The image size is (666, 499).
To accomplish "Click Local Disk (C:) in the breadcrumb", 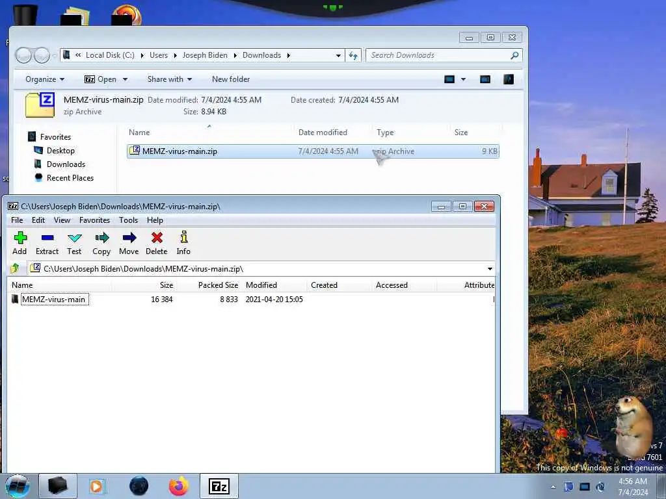I will (110, 55).
